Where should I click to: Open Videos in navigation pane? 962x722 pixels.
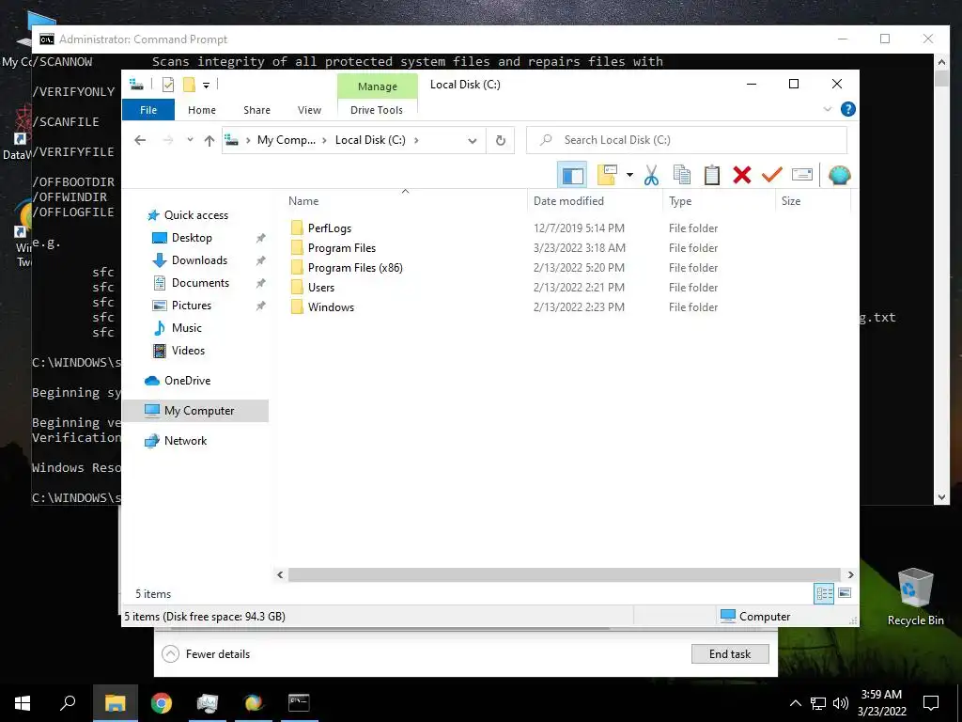(x=188, y=351)
